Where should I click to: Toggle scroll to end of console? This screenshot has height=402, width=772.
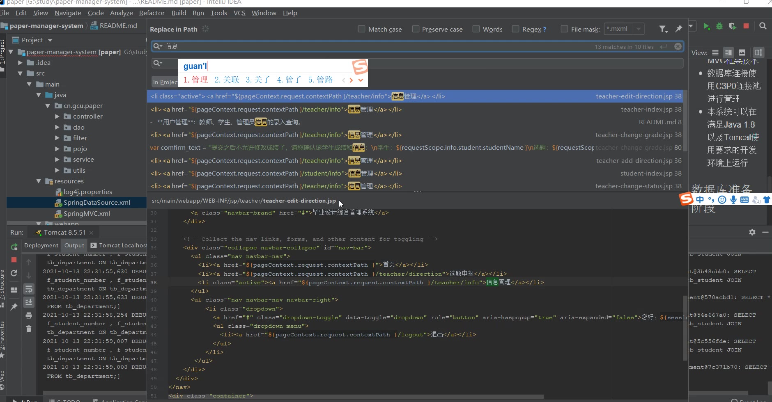point(29,302)
